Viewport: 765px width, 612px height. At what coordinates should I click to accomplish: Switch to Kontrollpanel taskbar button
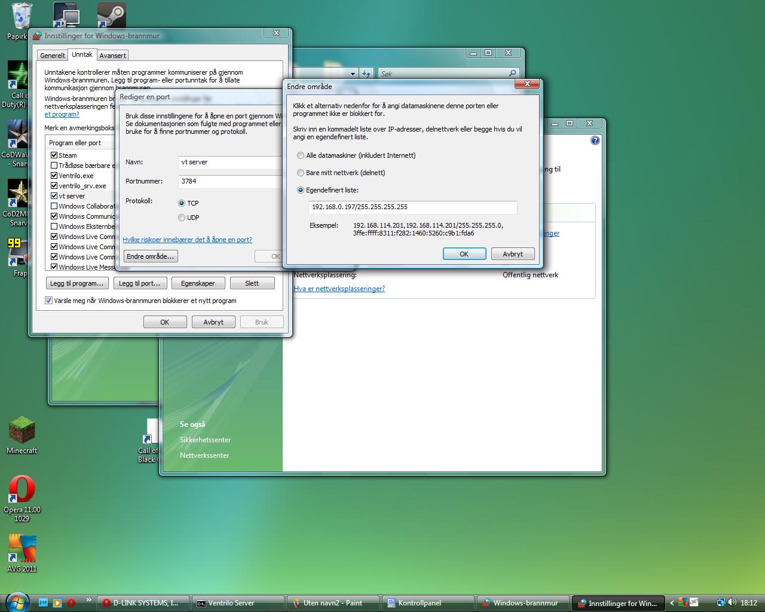(x=427, y=603)
